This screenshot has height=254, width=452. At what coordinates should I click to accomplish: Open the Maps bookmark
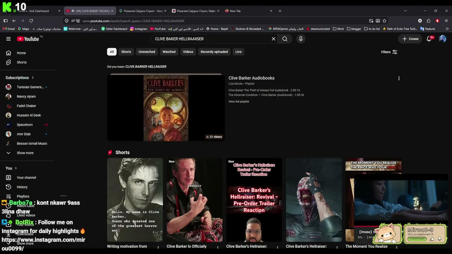point(24,29)
